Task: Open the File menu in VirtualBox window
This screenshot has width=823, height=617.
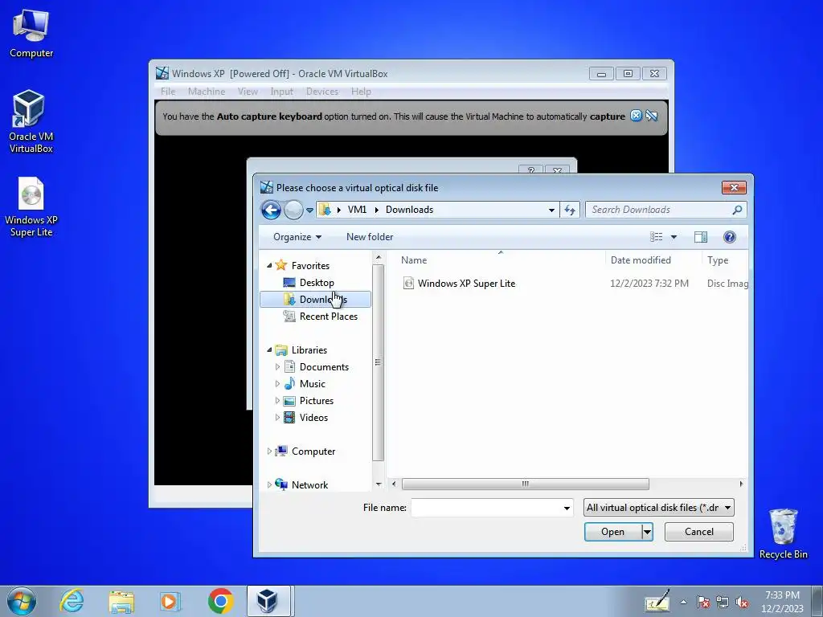Action: point(168,92)
